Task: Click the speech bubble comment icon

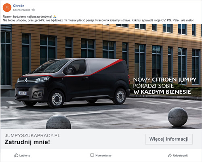Action: [x=92, y=155]
